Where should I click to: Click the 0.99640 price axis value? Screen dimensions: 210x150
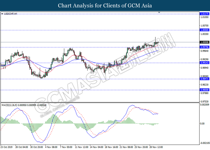pos(205,51)
